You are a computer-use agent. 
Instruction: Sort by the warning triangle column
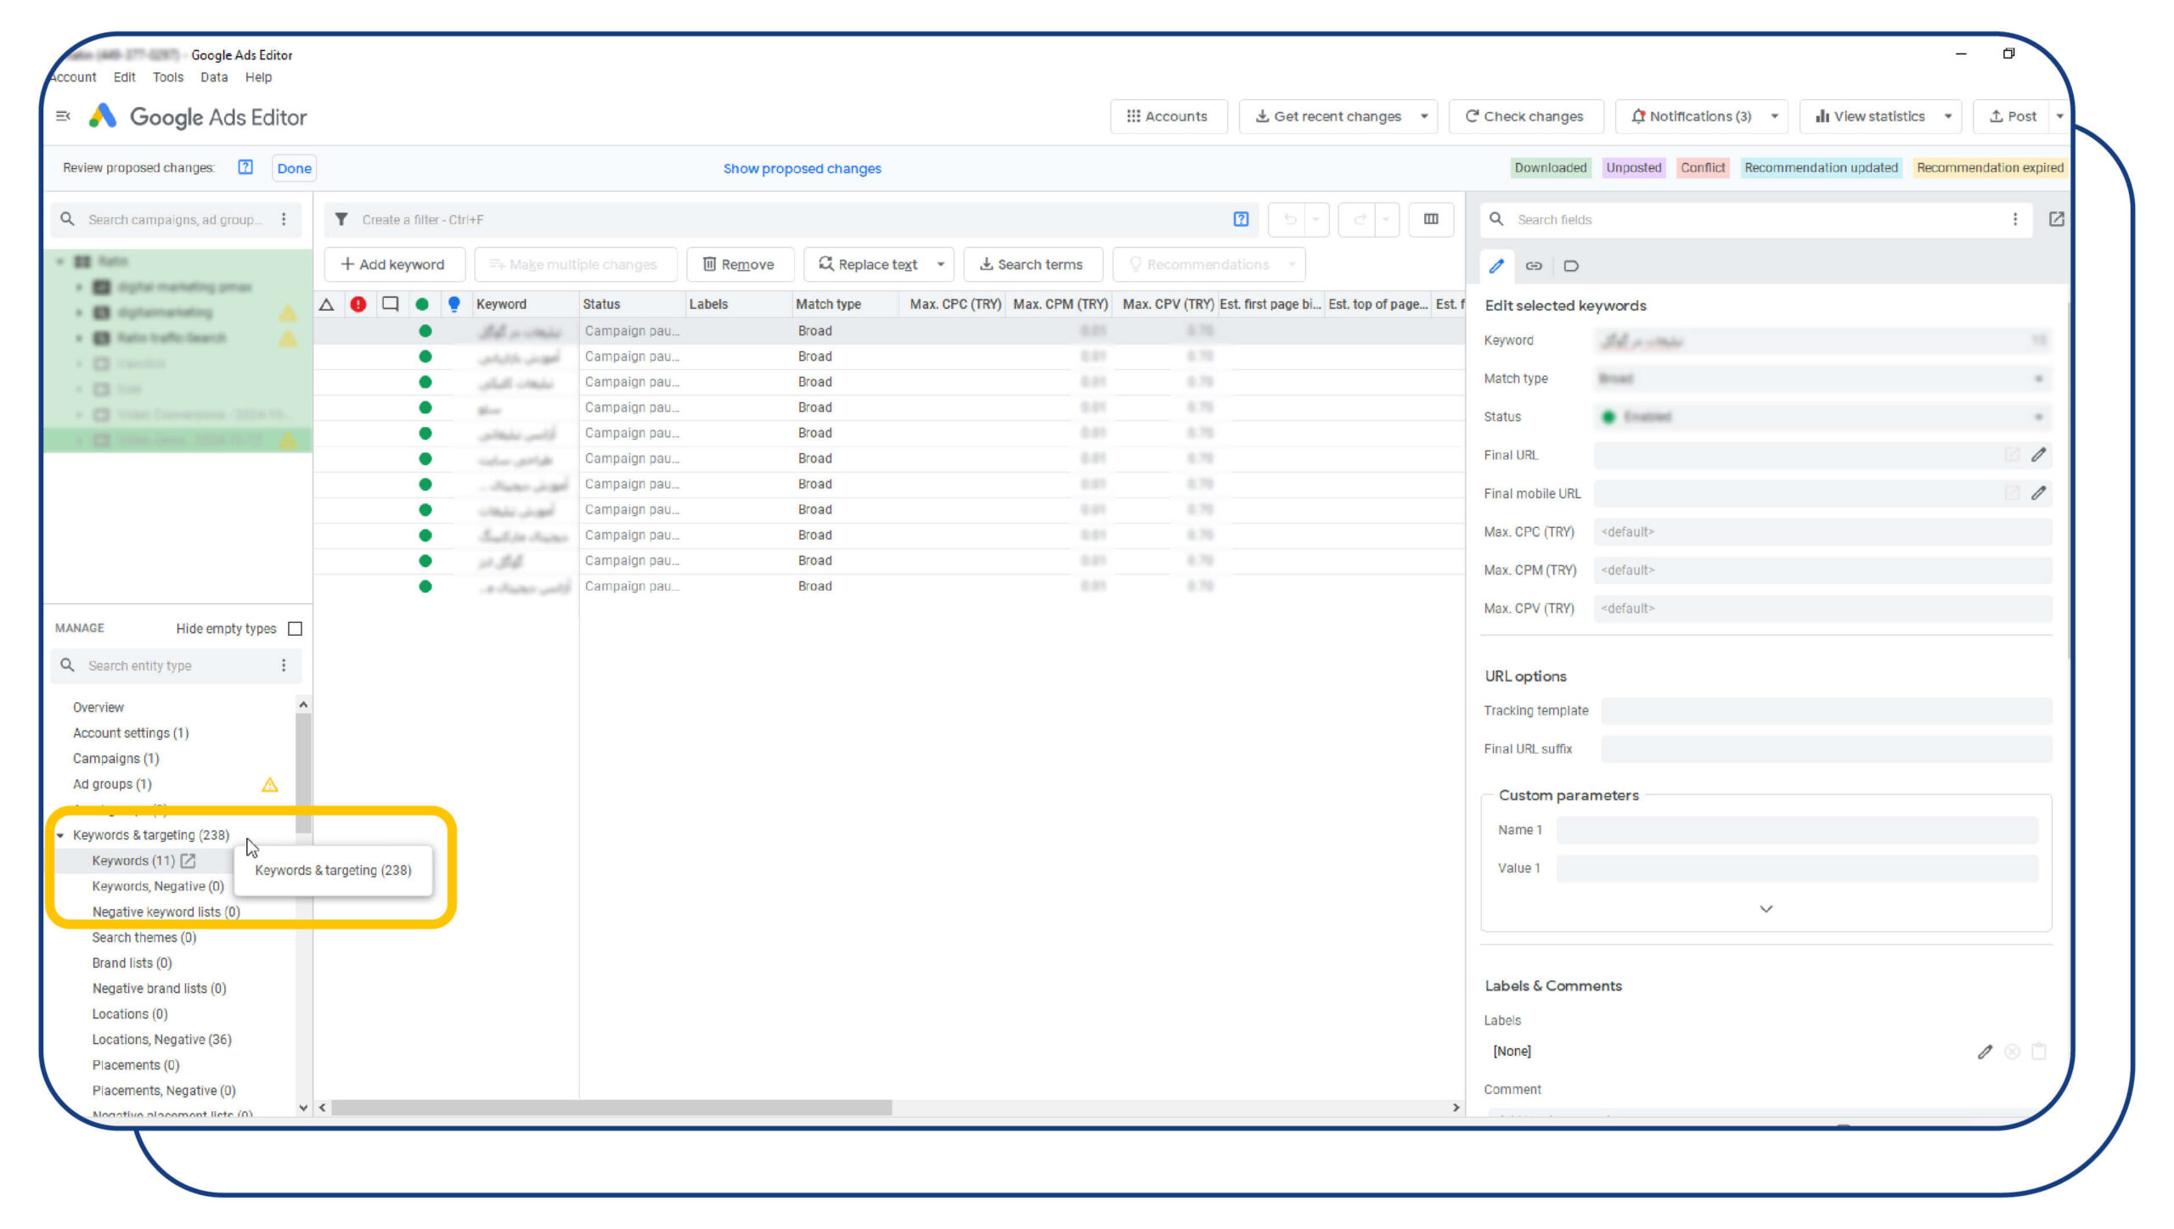tap(326, 304)
